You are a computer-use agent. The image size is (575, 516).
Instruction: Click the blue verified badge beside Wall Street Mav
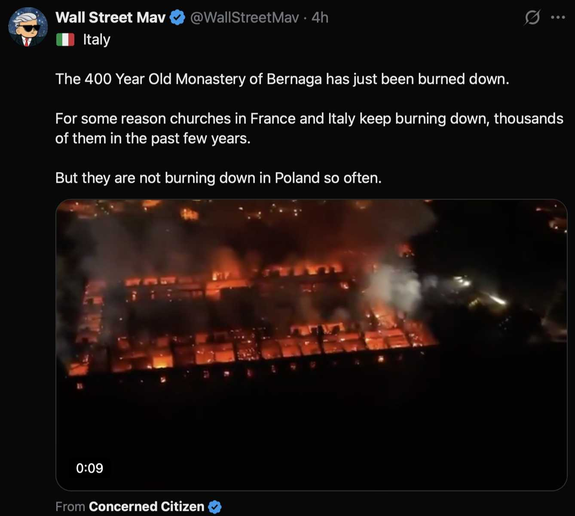(x=177, y=18)
